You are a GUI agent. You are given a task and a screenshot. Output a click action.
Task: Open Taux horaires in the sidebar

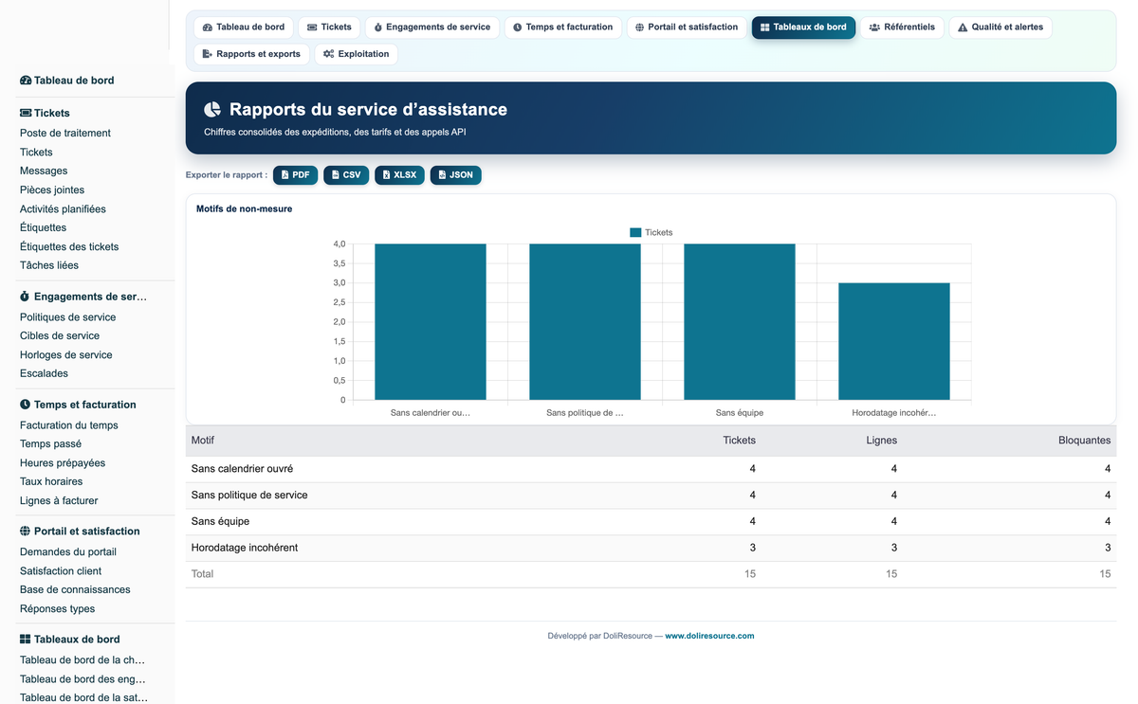51,482
